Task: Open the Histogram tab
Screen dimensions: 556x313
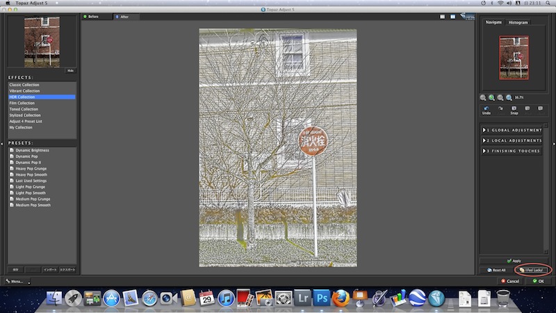Action: (x=518, y=22)
